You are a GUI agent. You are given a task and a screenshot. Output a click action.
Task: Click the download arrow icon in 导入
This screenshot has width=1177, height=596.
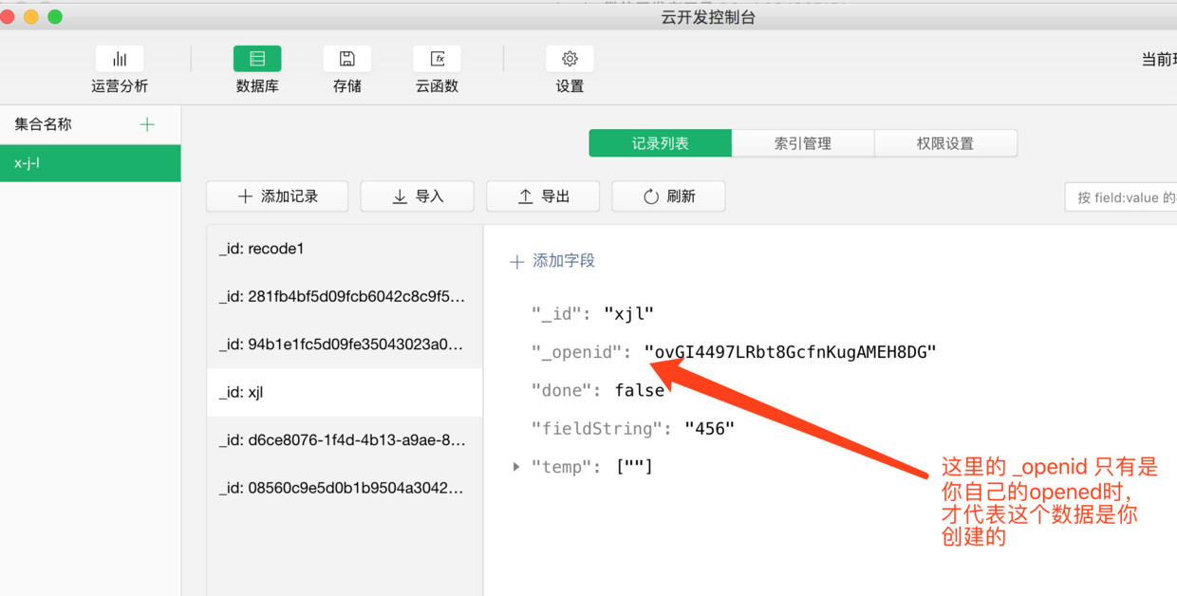[x=400, y=196]
